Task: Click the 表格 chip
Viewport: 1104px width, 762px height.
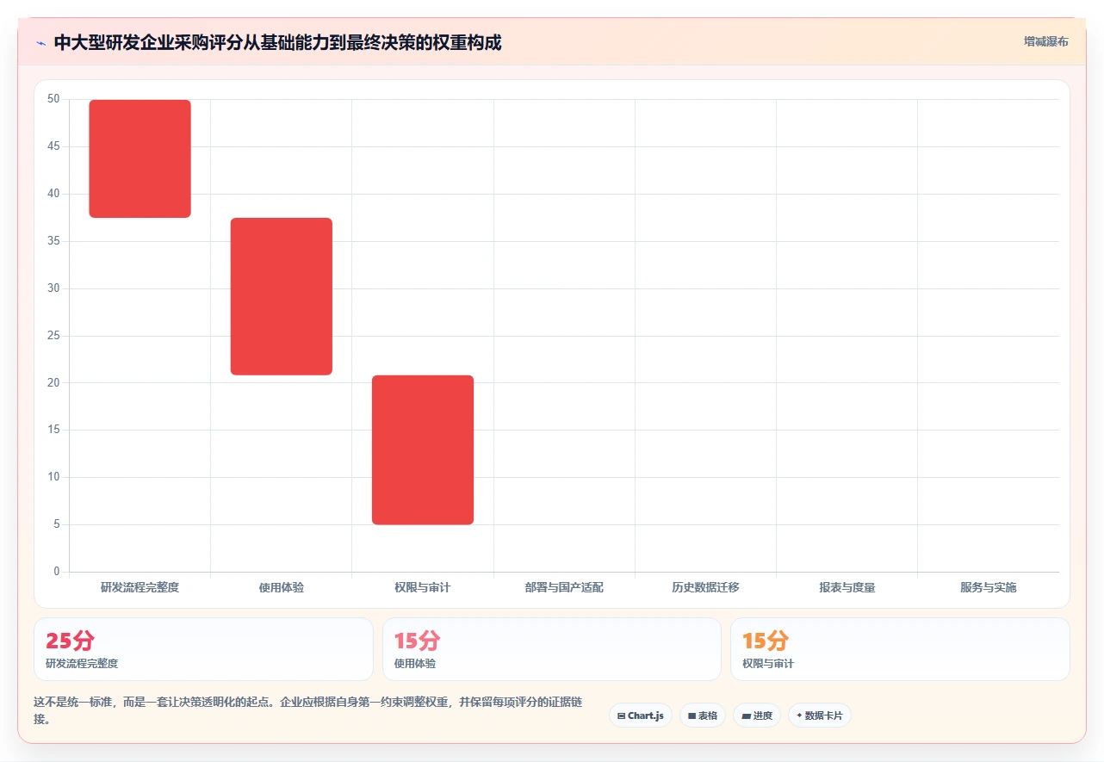Action: (703, 716)
